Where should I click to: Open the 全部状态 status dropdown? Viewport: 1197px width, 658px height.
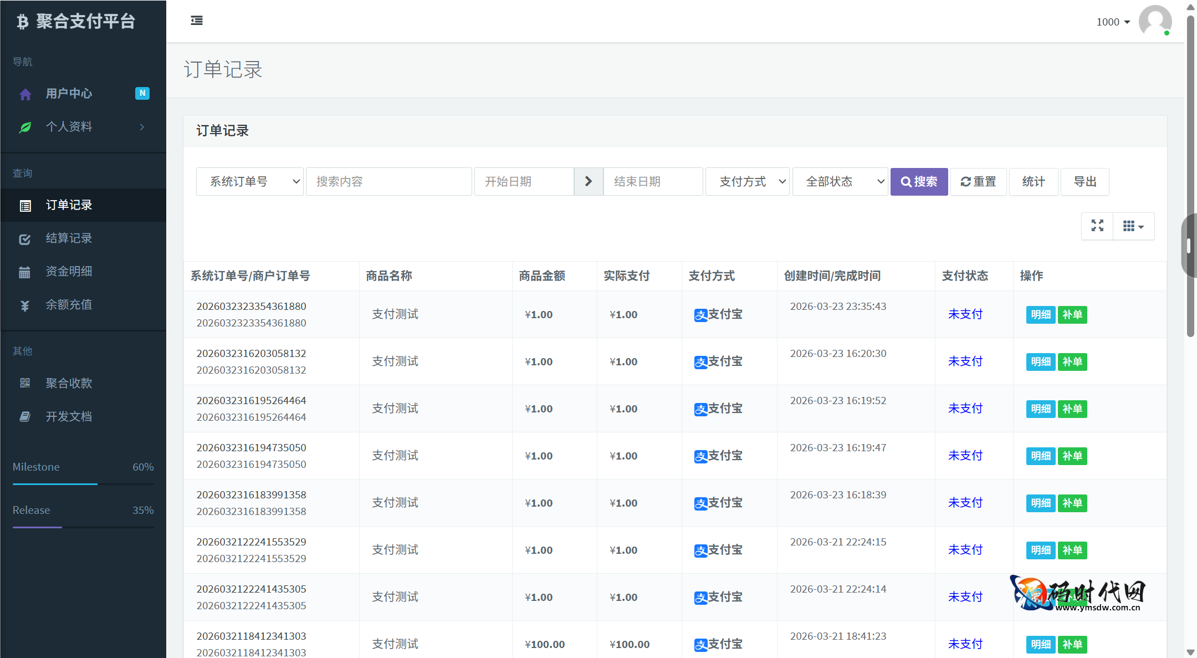pos(840,182)
